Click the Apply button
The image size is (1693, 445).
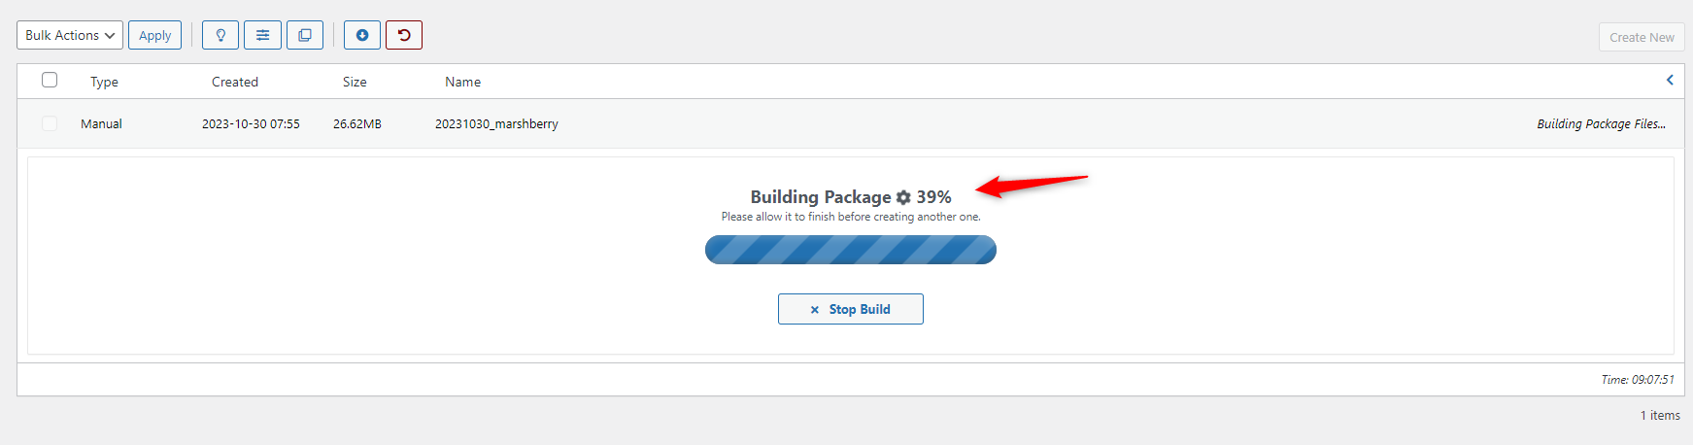point(154,35)
